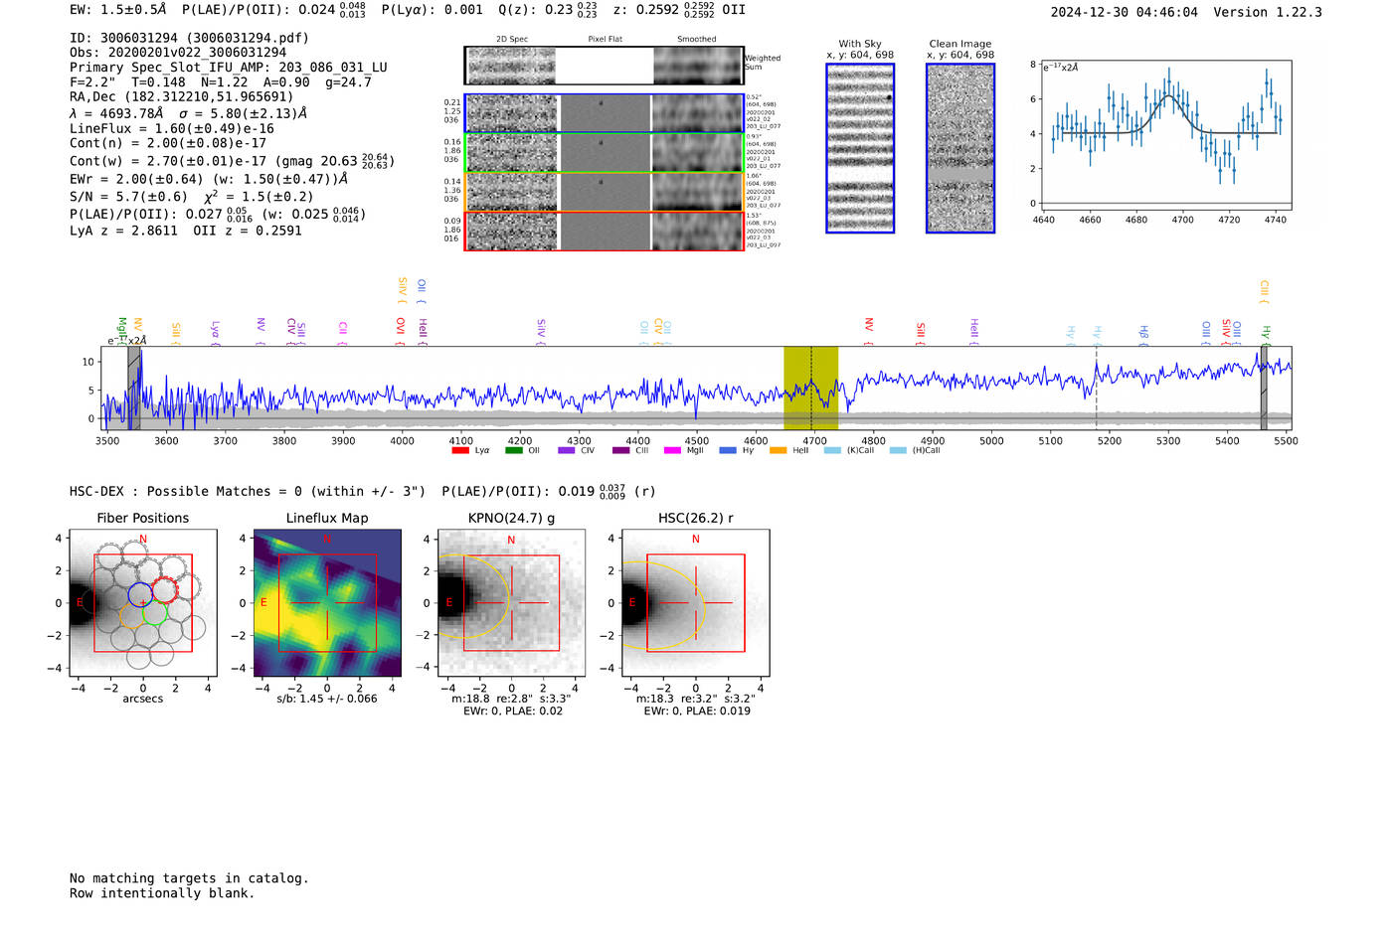Click the blue-bordered 2D spectrum row
The height and width of the screenshot is (947, 1392).
pyautogui.click(x=605, y=113)
